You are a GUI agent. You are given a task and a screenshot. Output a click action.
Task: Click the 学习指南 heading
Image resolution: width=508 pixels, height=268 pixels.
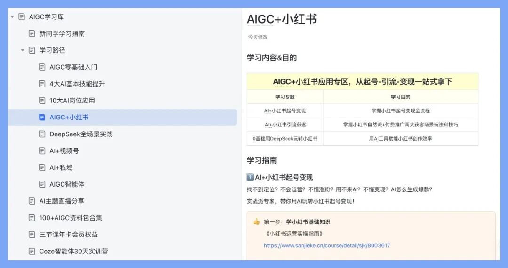[262, 160]
